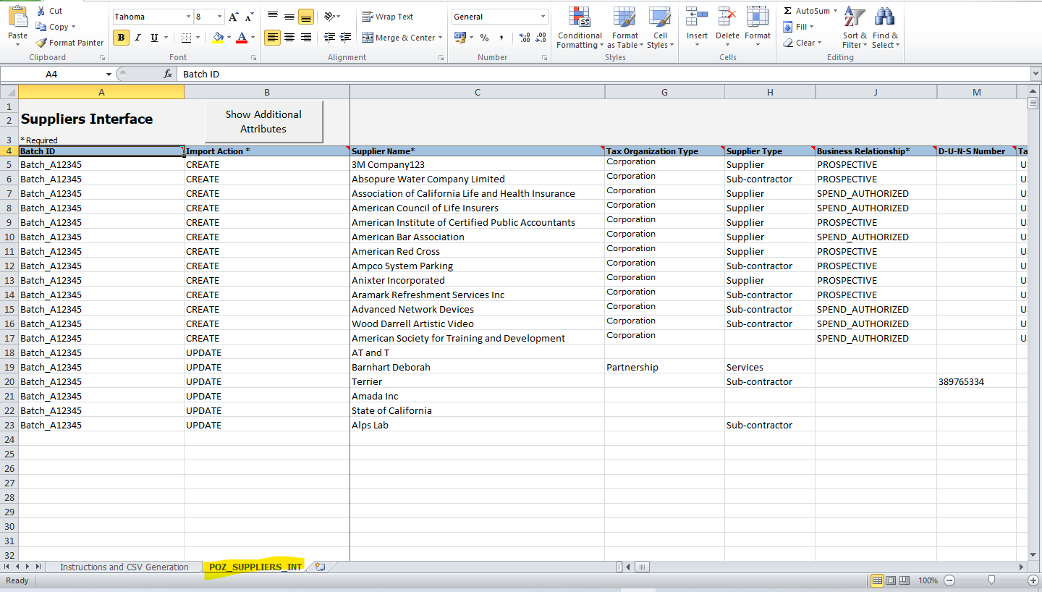Open the font size dropdown
This screenshot has height=592, width=1042.
[219, 17]
